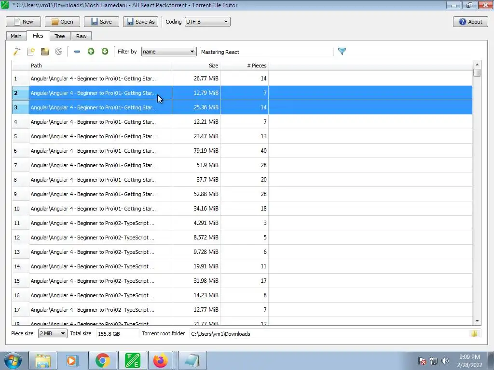Sort by the Size column header
The image size is (494, 370).
point(196,66)
